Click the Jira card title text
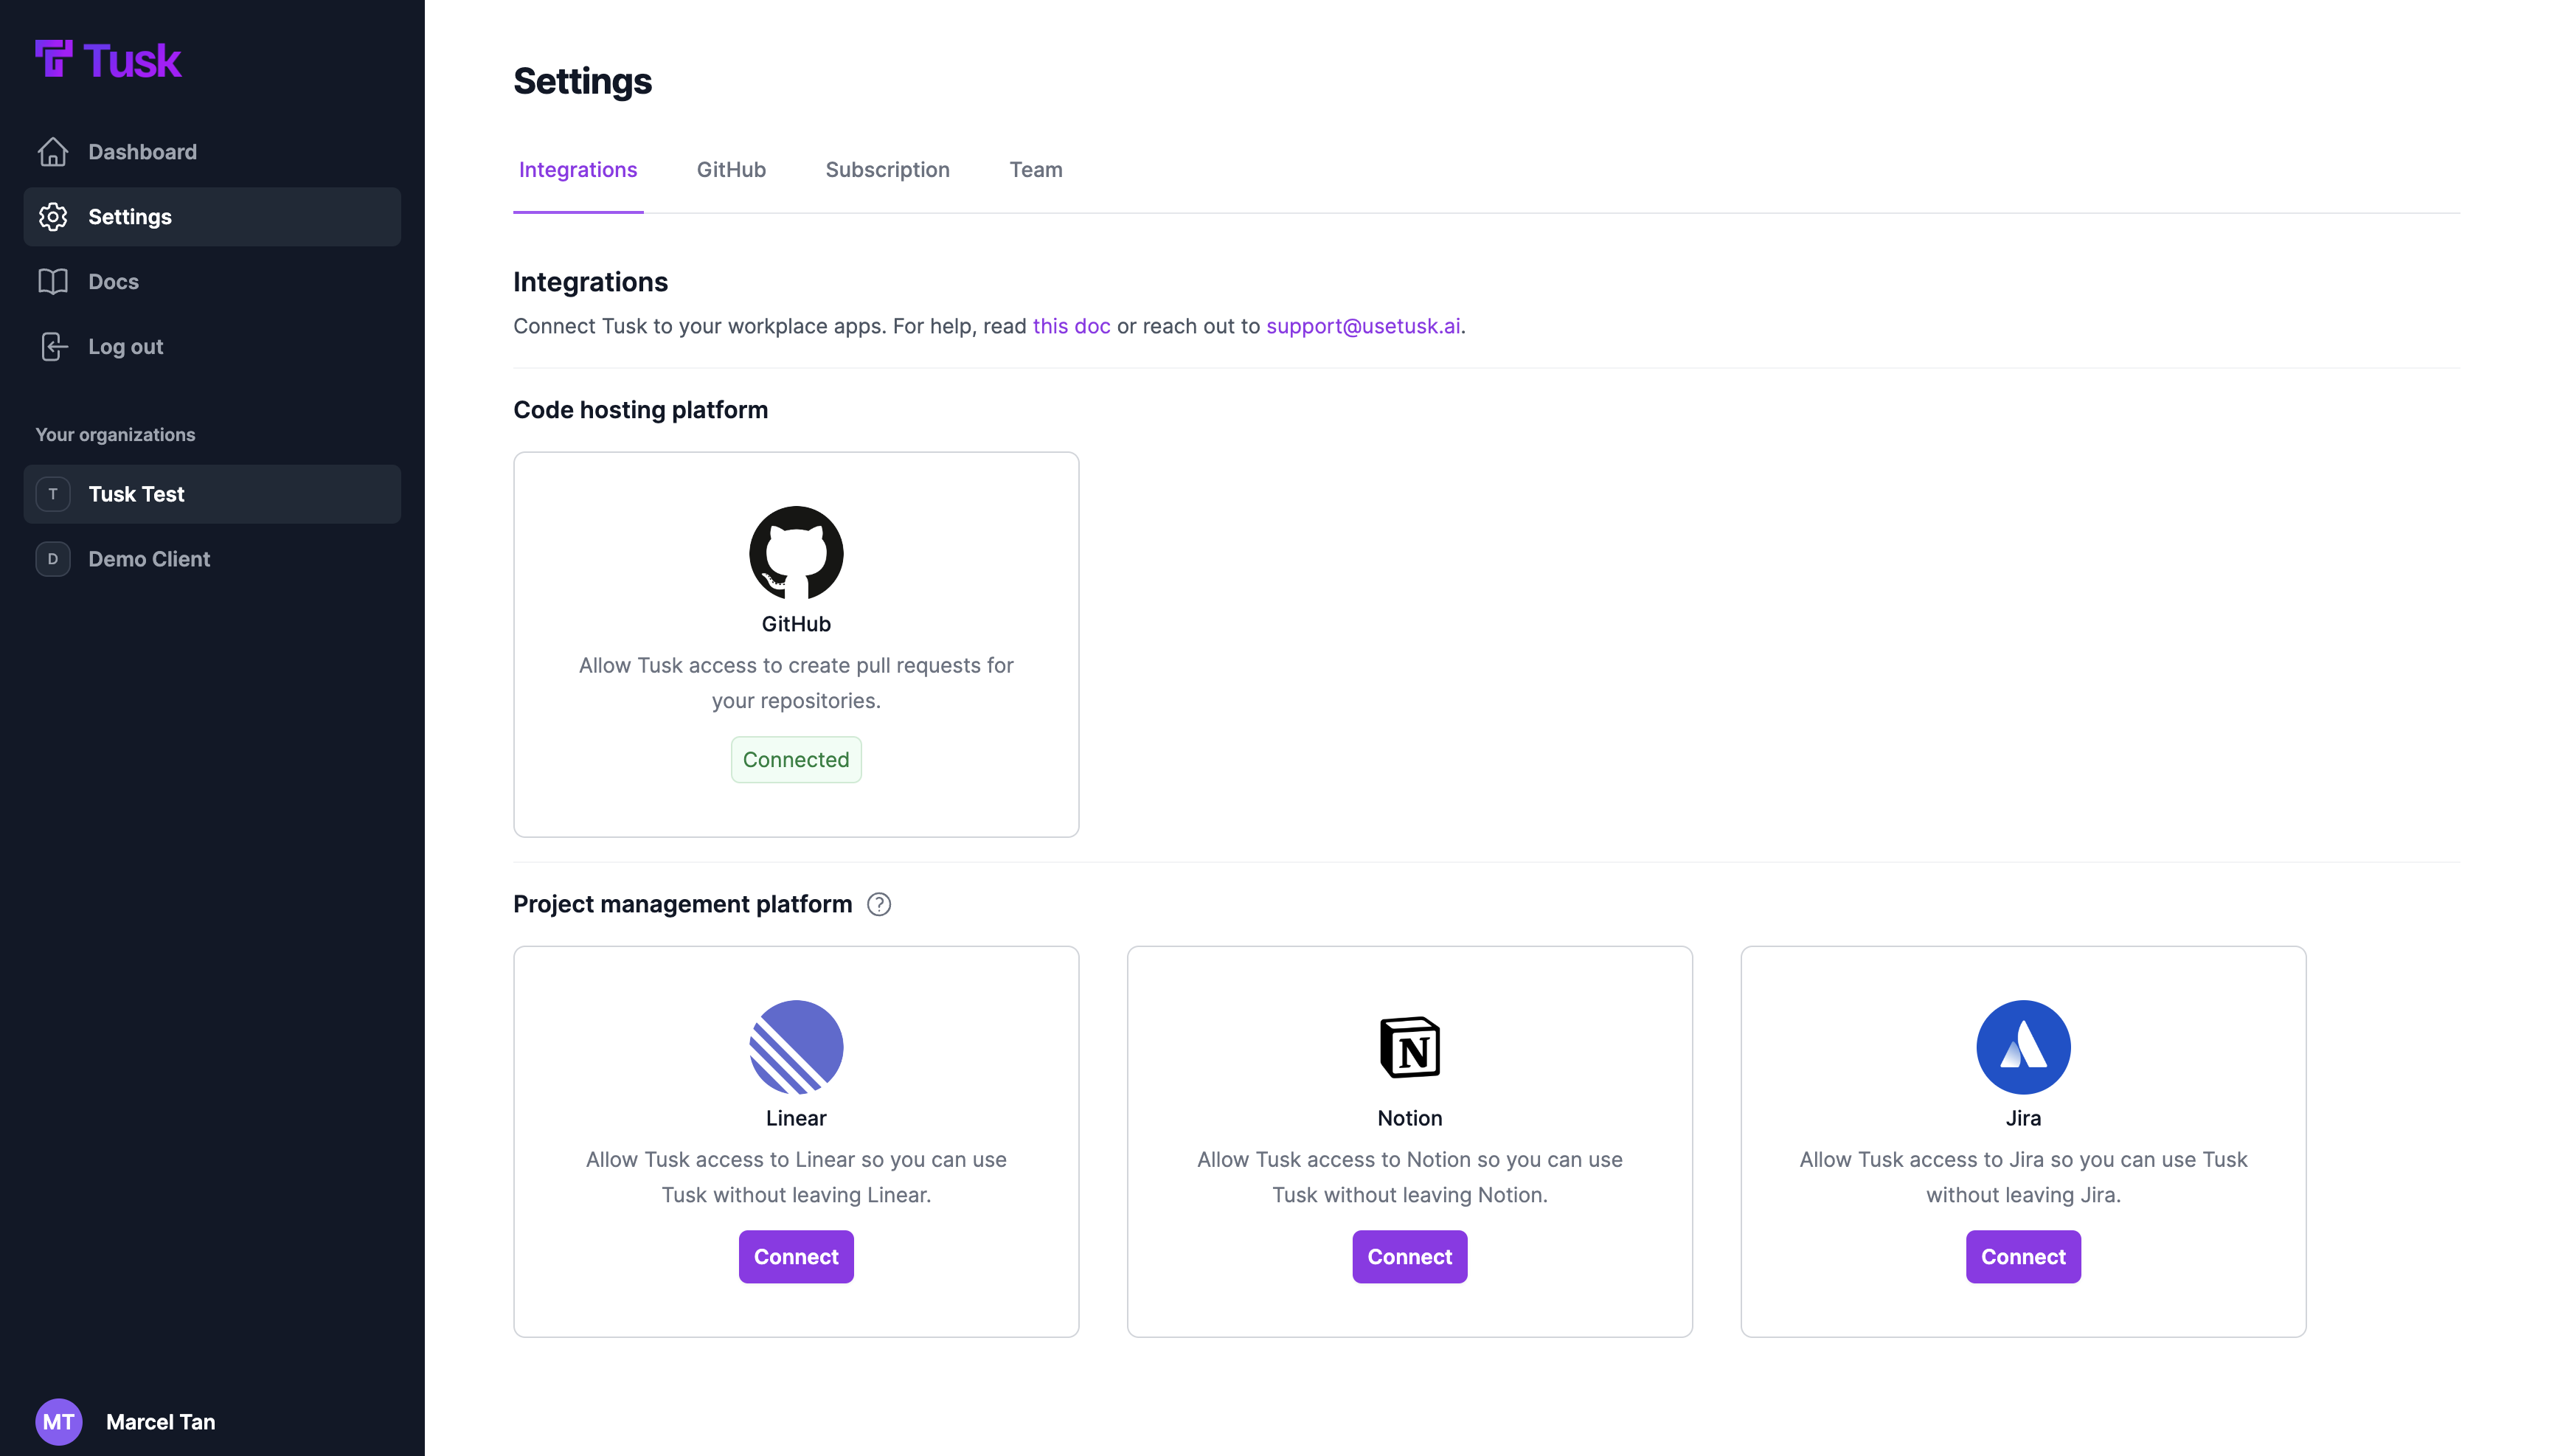Viewport: 2549px width, 1456px height. coord(2023,1118)
